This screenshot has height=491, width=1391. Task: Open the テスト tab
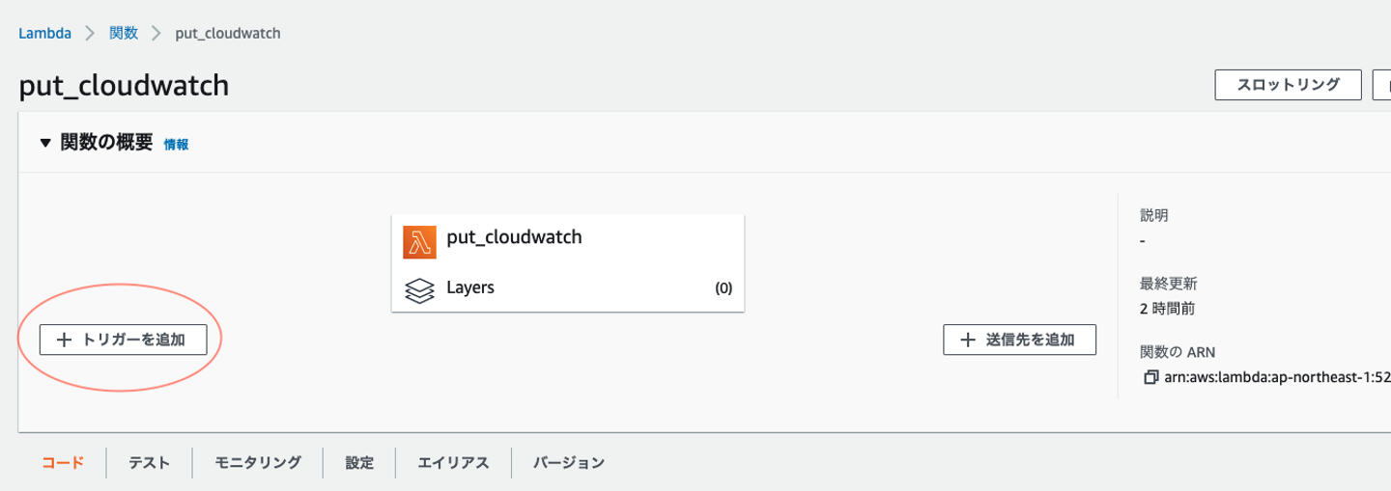point(150,463)
